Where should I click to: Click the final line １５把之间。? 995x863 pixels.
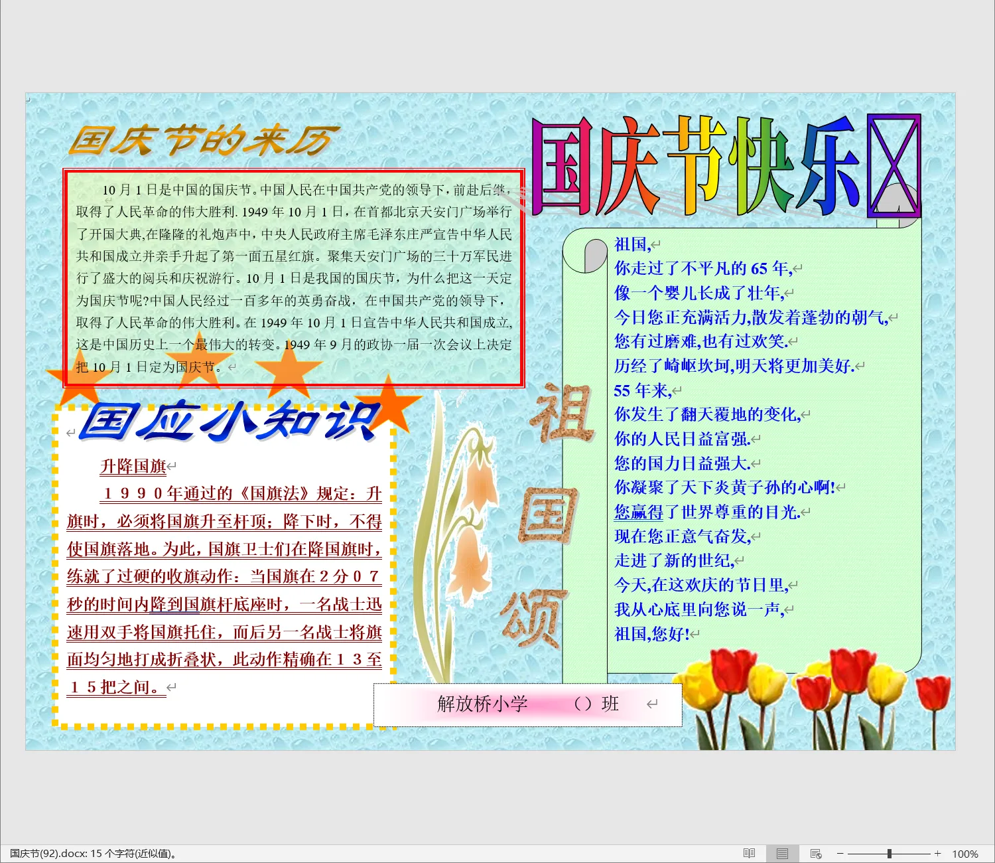pyautogui.click(x=116, y=687)
